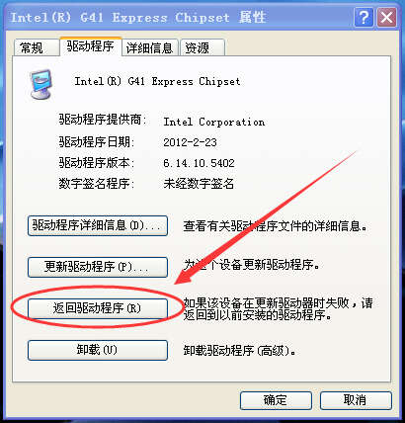405x423 pixels.
Task: Click the driver version 6.14.10.5402
Action: coord(199,163)
